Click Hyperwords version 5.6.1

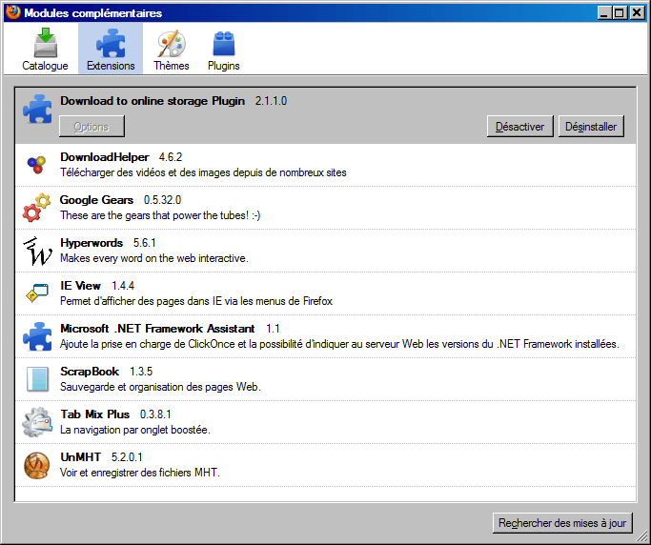click(x=145, y=243)
